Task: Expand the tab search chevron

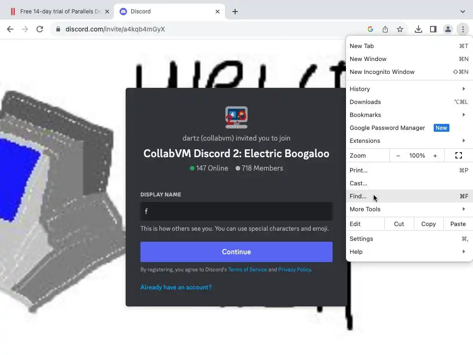Action: (x=463, y=12)
